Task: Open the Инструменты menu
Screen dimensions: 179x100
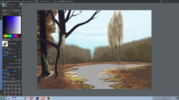Action: (x=16, y=1)
